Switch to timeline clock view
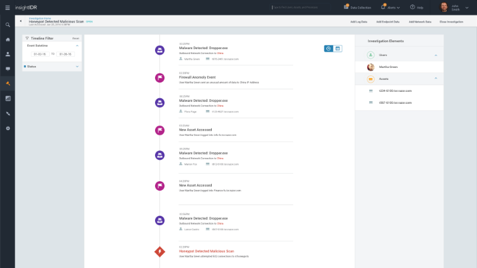 [328, 48]
